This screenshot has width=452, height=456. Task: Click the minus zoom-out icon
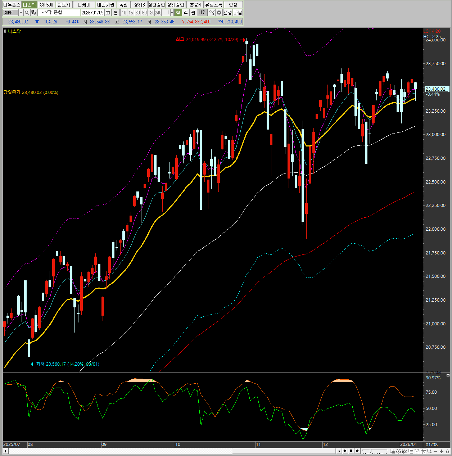[435, 451]
